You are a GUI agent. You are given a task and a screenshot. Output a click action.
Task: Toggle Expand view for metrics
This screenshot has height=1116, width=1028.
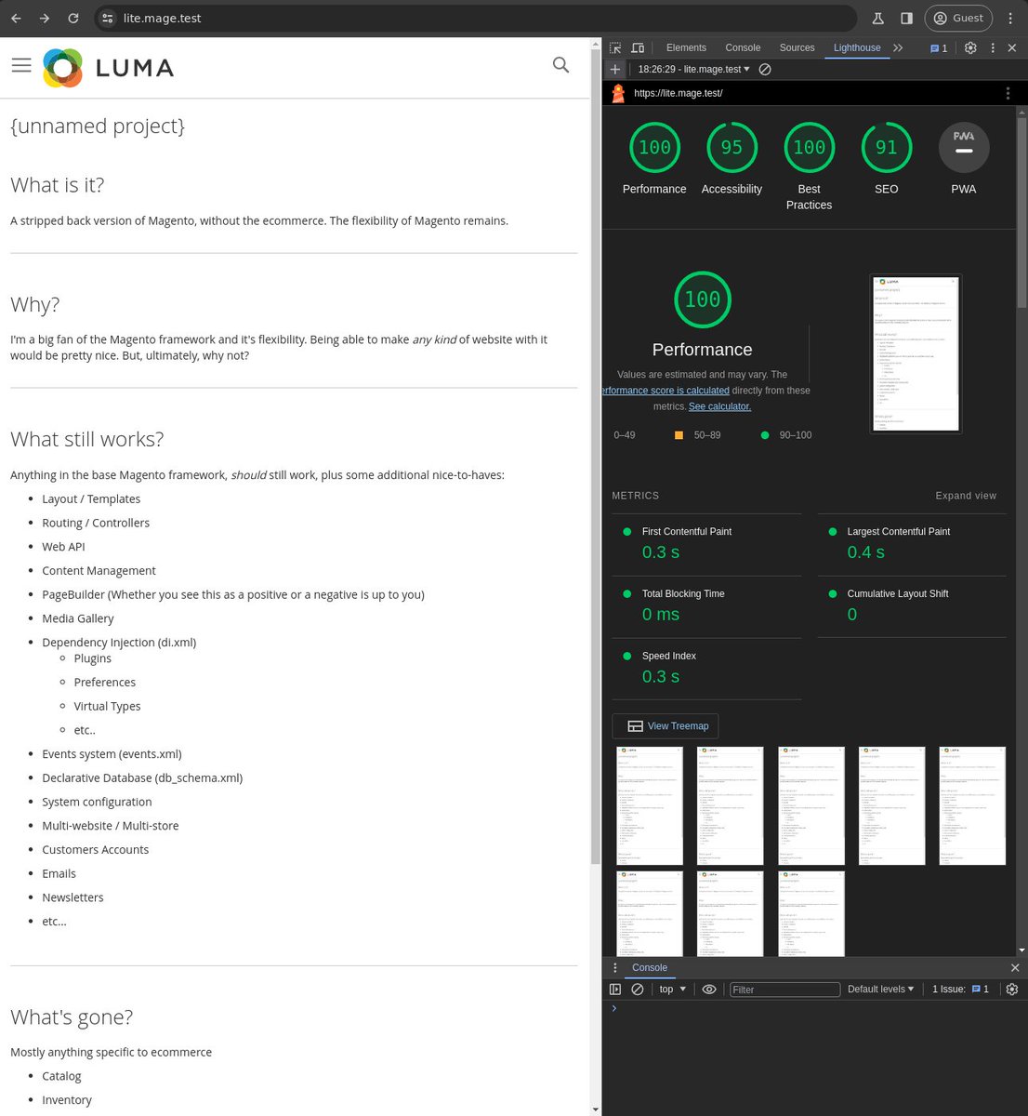coord(966,496)
